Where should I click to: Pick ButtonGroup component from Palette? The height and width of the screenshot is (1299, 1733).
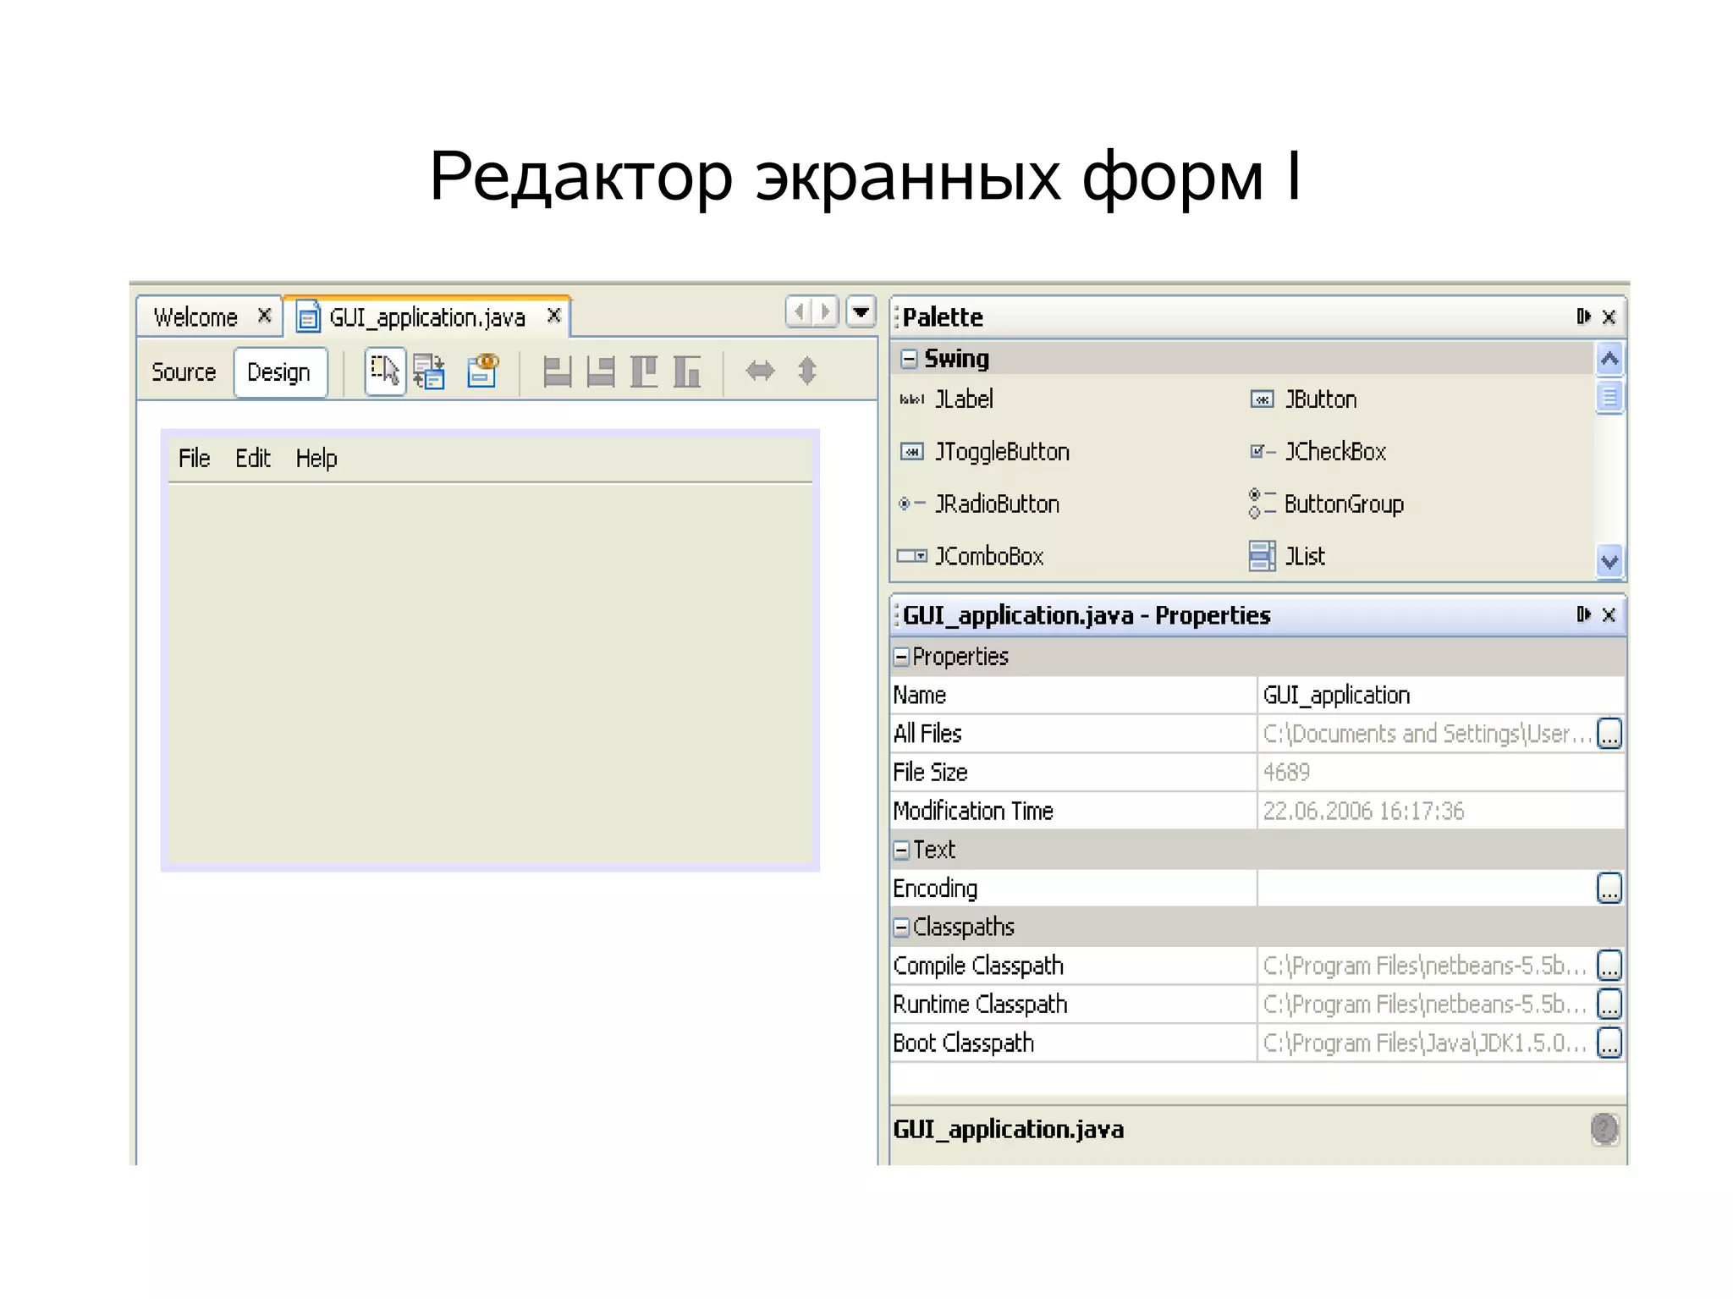pyautogui.click(x=1327, y=504)
